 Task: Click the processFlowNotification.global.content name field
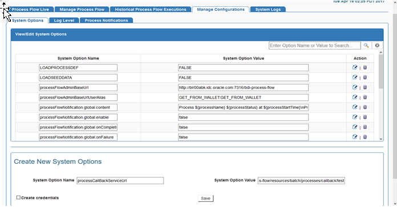78,107
